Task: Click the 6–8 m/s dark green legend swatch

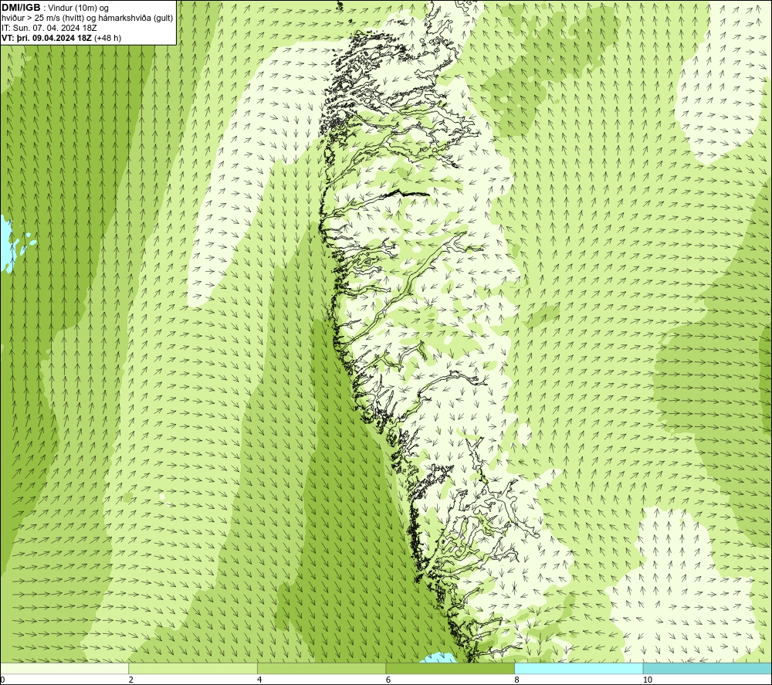Action: [x=450, y=668]
